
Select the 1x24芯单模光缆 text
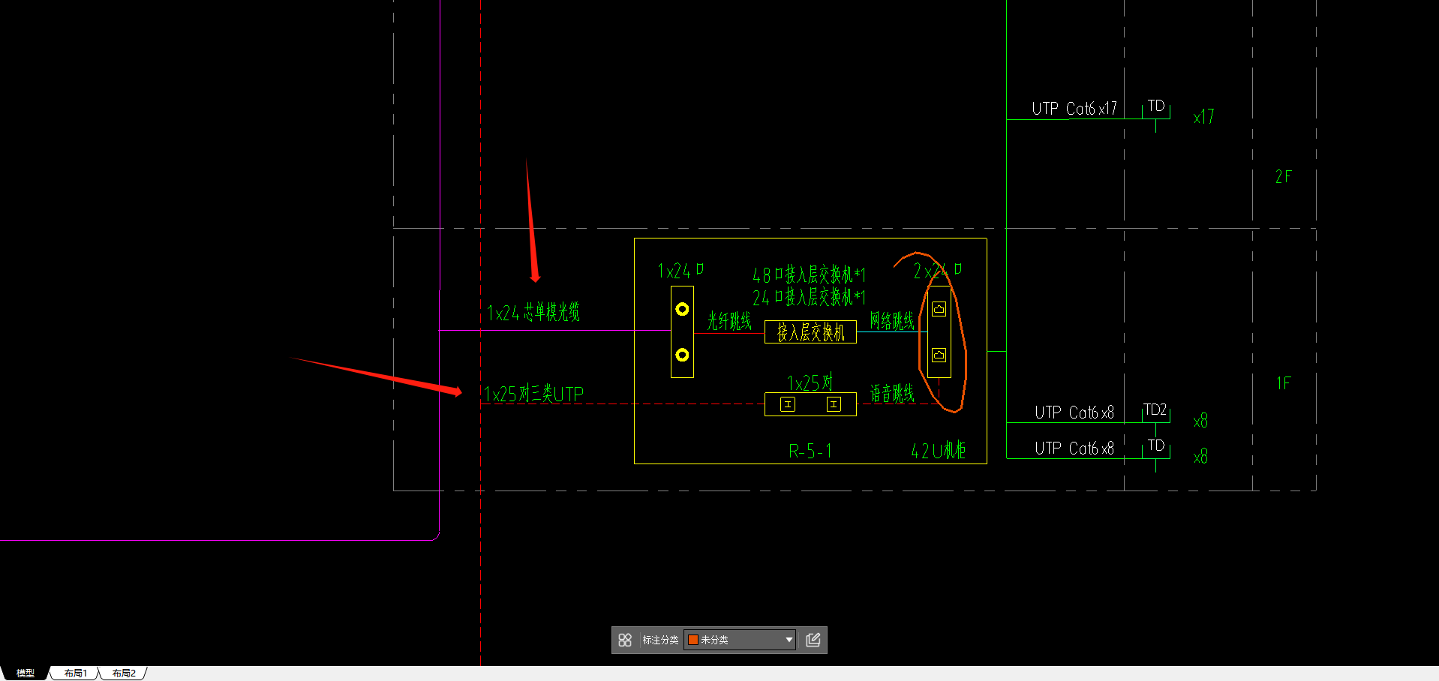[x=533, y=312]
